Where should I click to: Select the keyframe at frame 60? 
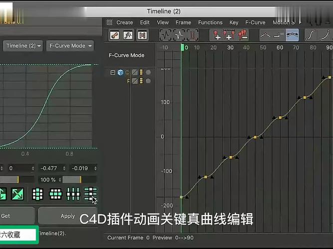[x=280, y=118]
